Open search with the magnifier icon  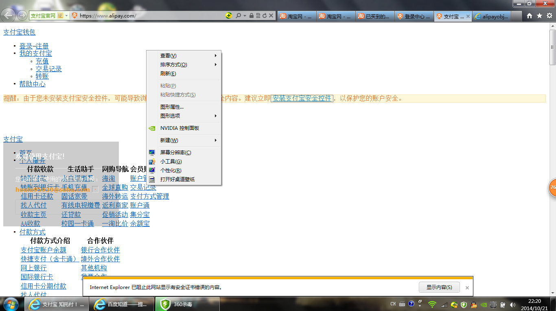(x=239, y=15)
